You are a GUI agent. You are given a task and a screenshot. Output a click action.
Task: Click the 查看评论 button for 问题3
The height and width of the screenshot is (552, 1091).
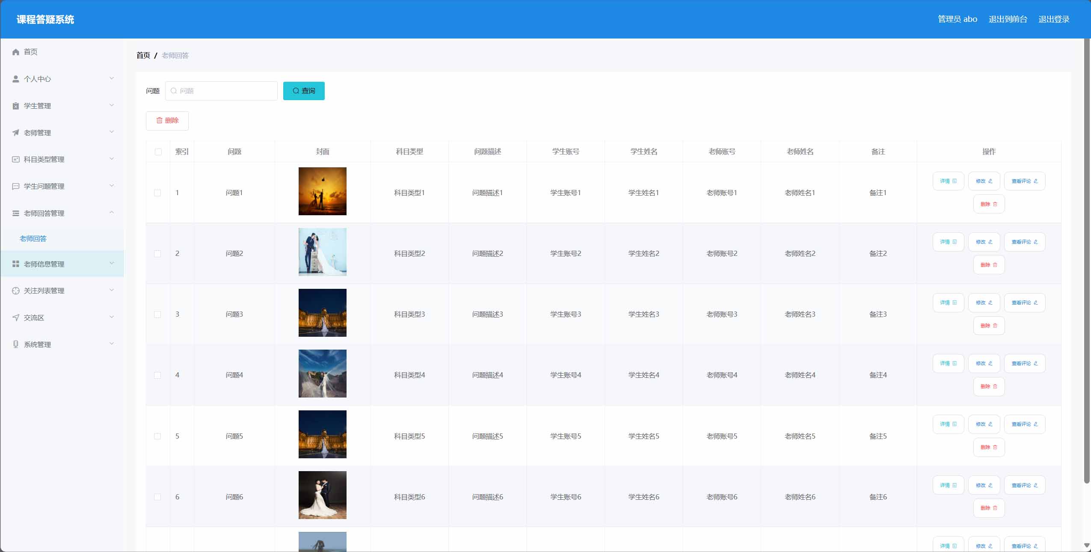[x=1025, y=303]
